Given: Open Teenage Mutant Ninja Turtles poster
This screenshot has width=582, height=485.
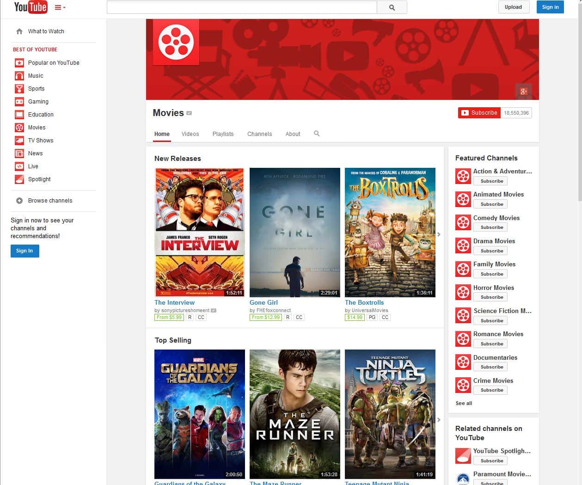Looking at the screenshot, I should pos(390,414).
